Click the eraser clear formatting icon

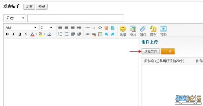[49, 34]
